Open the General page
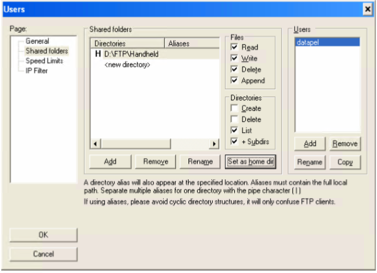Screen dimensions: 377x273 (x=37, y=41)
